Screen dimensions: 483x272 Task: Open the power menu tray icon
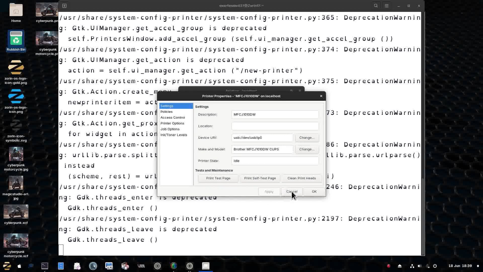[435, 266]
